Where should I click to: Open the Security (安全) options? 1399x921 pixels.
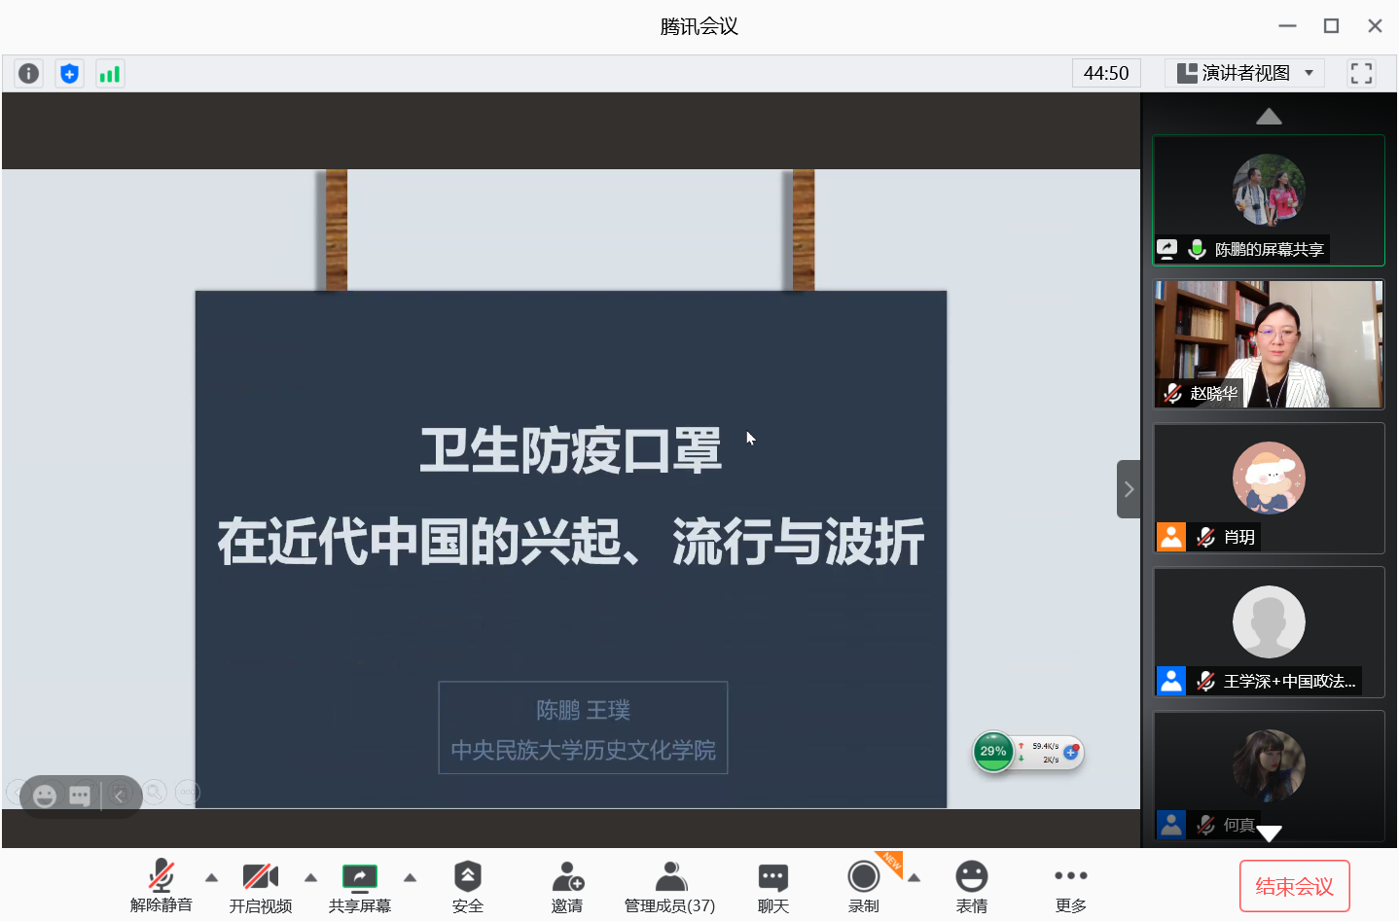point(467,886)
